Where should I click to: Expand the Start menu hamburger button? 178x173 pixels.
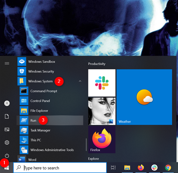(x=7, y=63)
